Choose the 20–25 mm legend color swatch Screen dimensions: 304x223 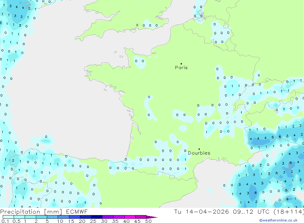point(86,217)
